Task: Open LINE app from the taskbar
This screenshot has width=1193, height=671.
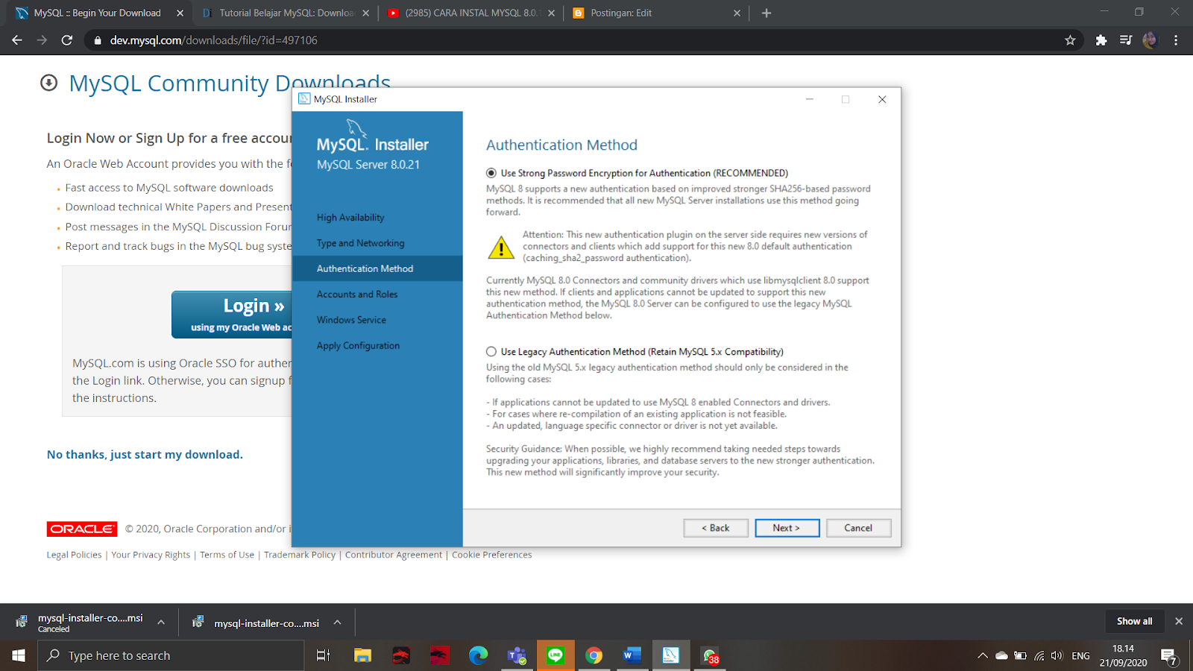Action: 555,655
